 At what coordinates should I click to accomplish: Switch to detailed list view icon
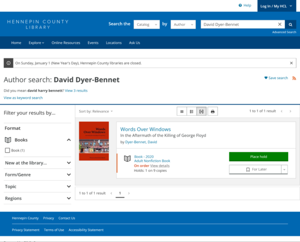pyautogui.click(x=192, y=112)
